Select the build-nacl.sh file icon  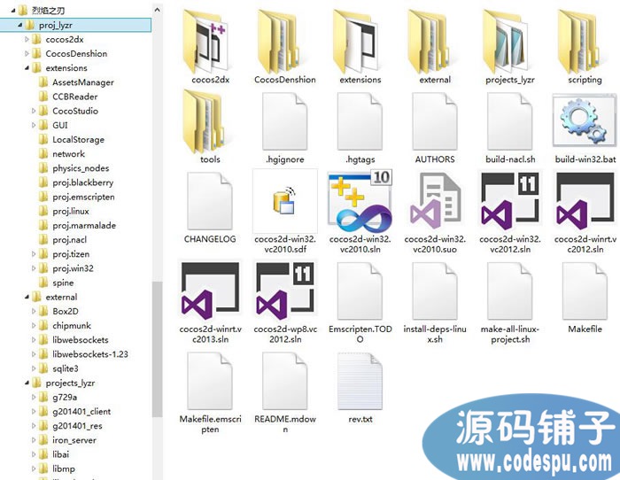point(510,121)
